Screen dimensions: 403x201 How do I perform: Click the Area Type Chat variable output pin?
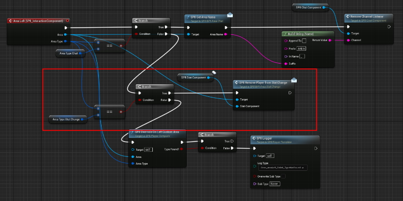(80, 53)
